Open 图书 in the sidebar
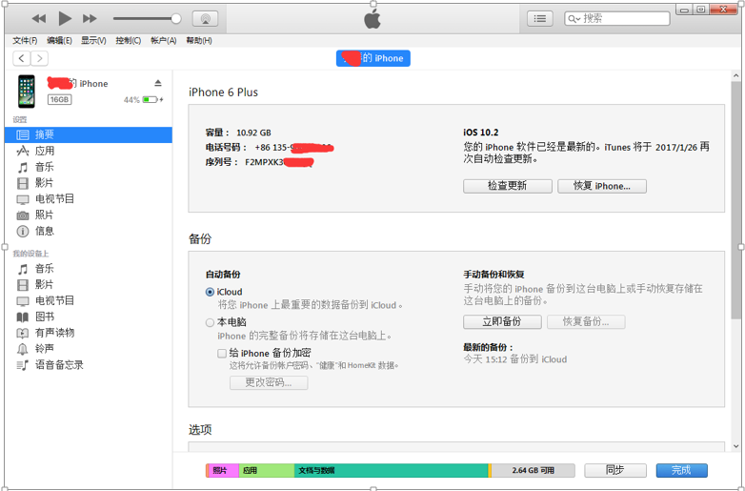Screen dimensions: 745x491 coord(89,317)
